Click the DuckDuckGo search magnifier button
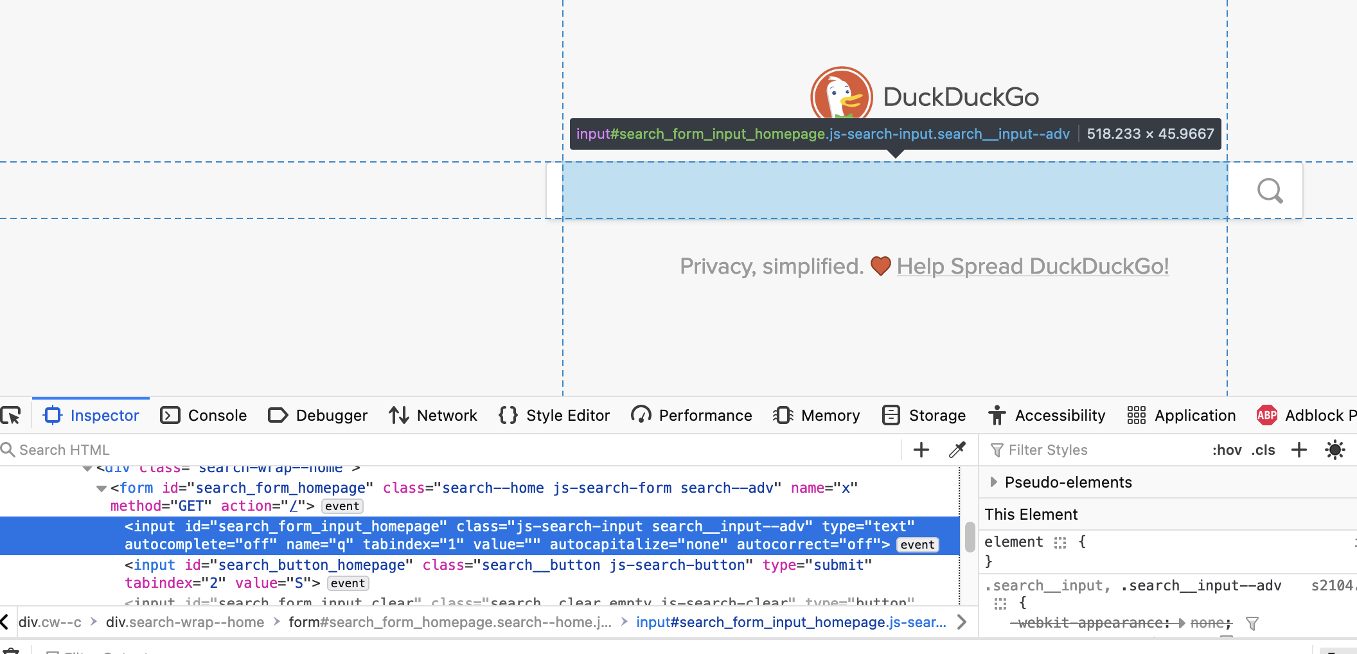 click(1270, 191)
